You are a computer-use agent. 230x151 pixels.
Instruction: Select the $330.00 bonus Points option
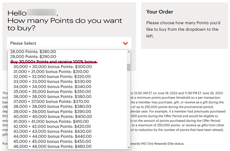(x=52, y=82)
